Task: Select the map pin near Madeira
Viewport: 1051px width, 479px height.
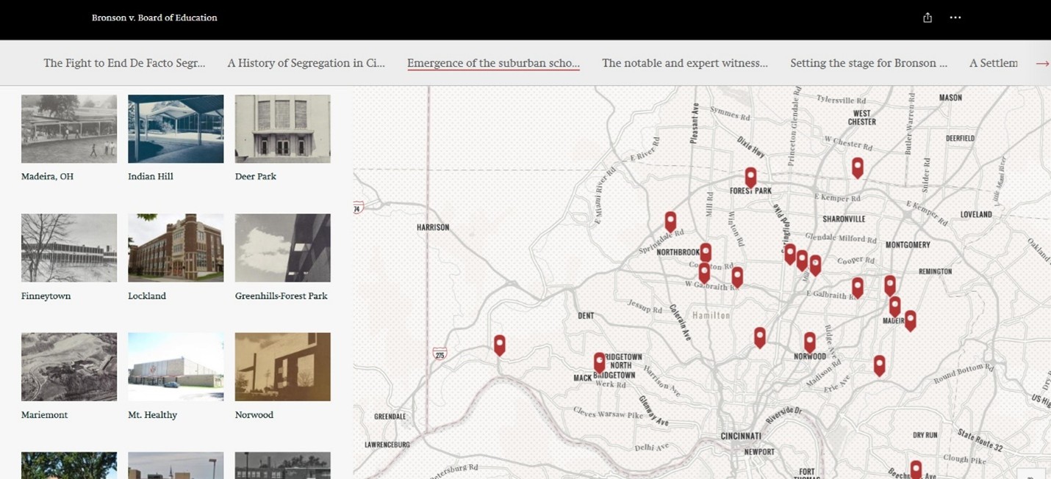Action: (894, 304)
